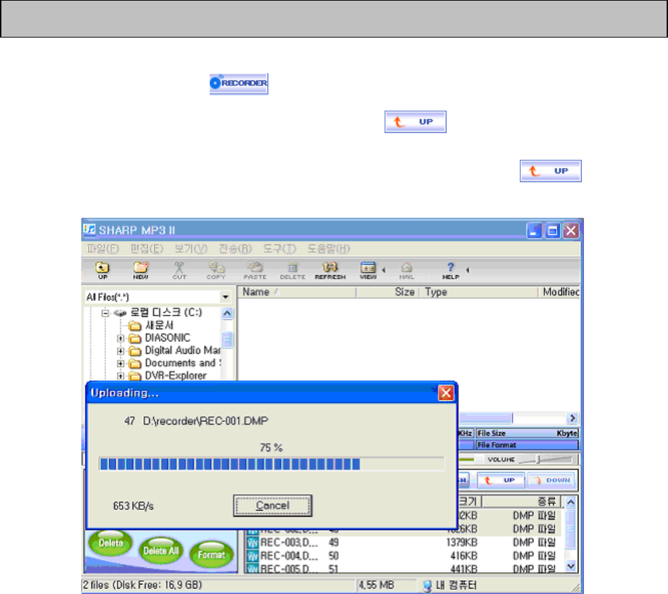Click the REC-003.D... wave file icon
668x594 pixels.
tap(253, 543)
